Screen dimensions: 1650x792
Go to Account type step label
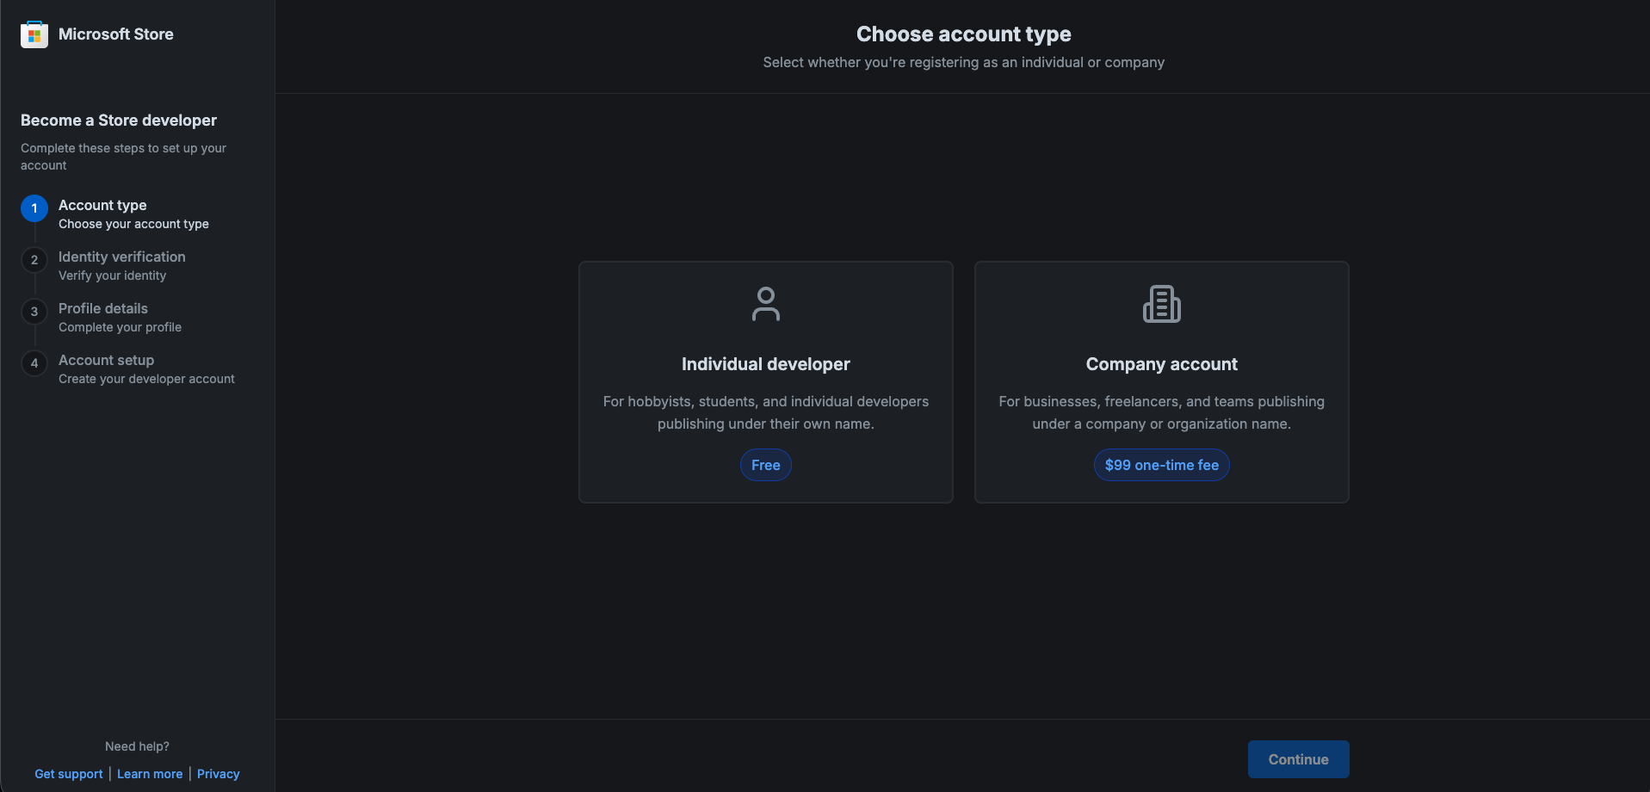point(102,205)
